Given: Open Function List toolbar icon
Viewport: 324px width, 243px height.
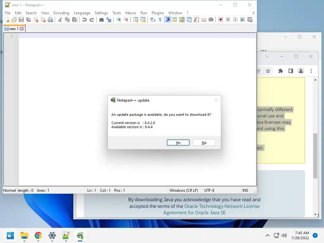Looking at the screenshot, I should (x=196, y=20).
